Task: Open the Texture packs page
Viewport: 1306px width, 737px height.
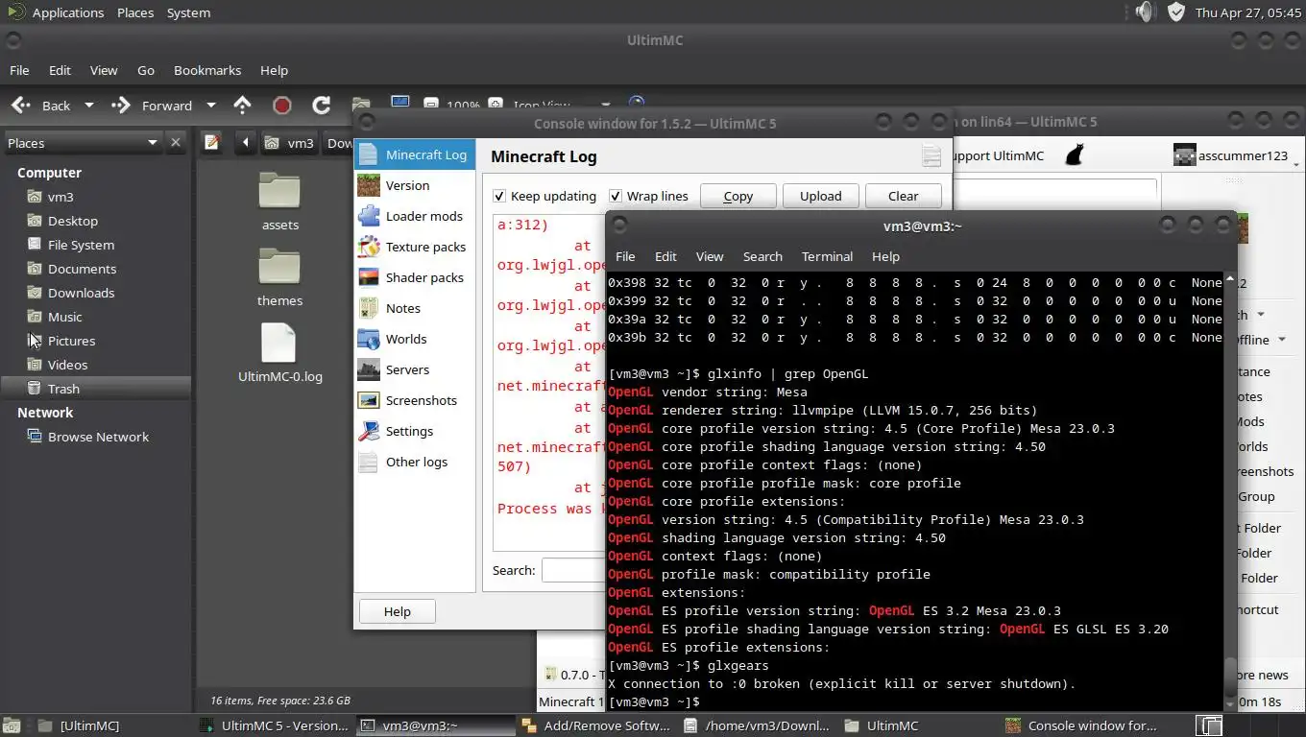Action: [415, 247]
